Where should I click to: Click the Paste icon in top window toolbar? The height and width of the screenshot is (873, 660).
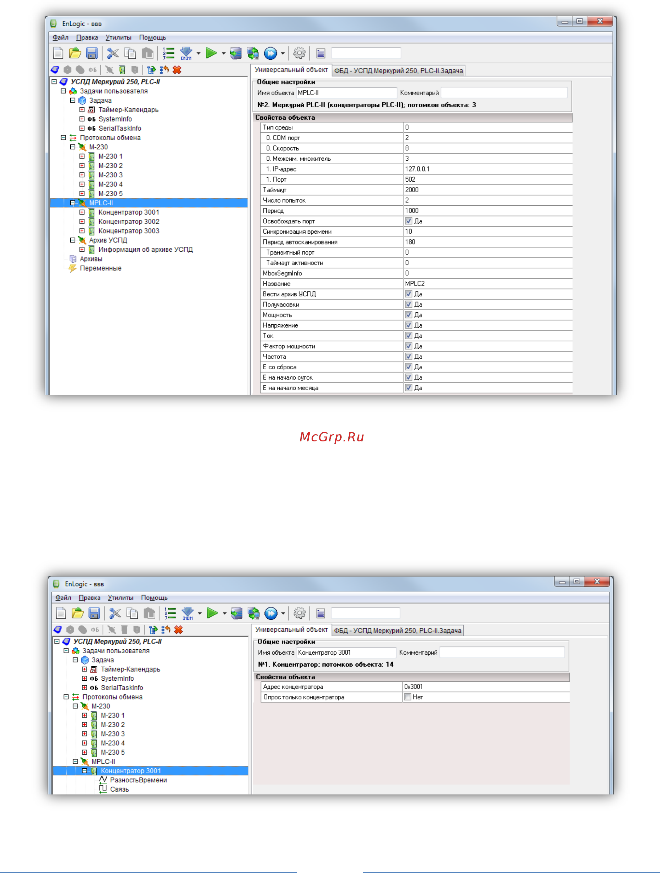(147, 53)
